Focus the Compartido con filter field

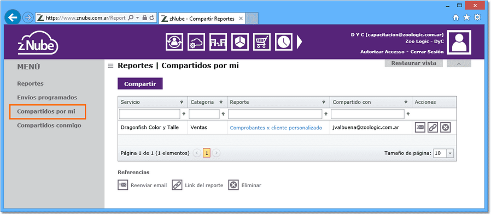click(x=367, y=114)
